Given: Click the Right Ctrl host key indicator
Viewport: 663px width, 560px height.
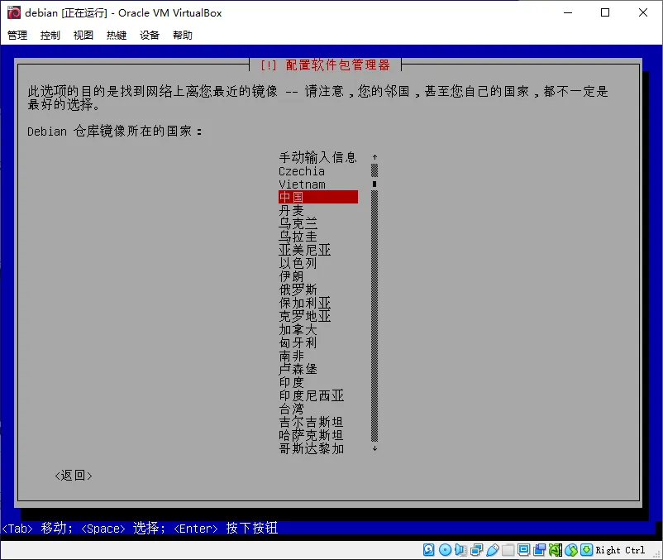Looking at the screenshot, I should [x=620, y=550].
